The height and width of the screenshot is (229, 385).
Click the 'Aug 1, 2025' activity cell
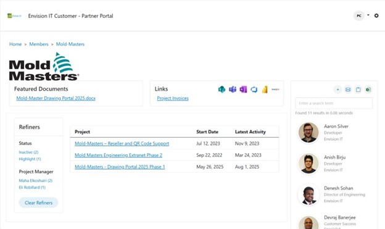[x=247, y=167]
